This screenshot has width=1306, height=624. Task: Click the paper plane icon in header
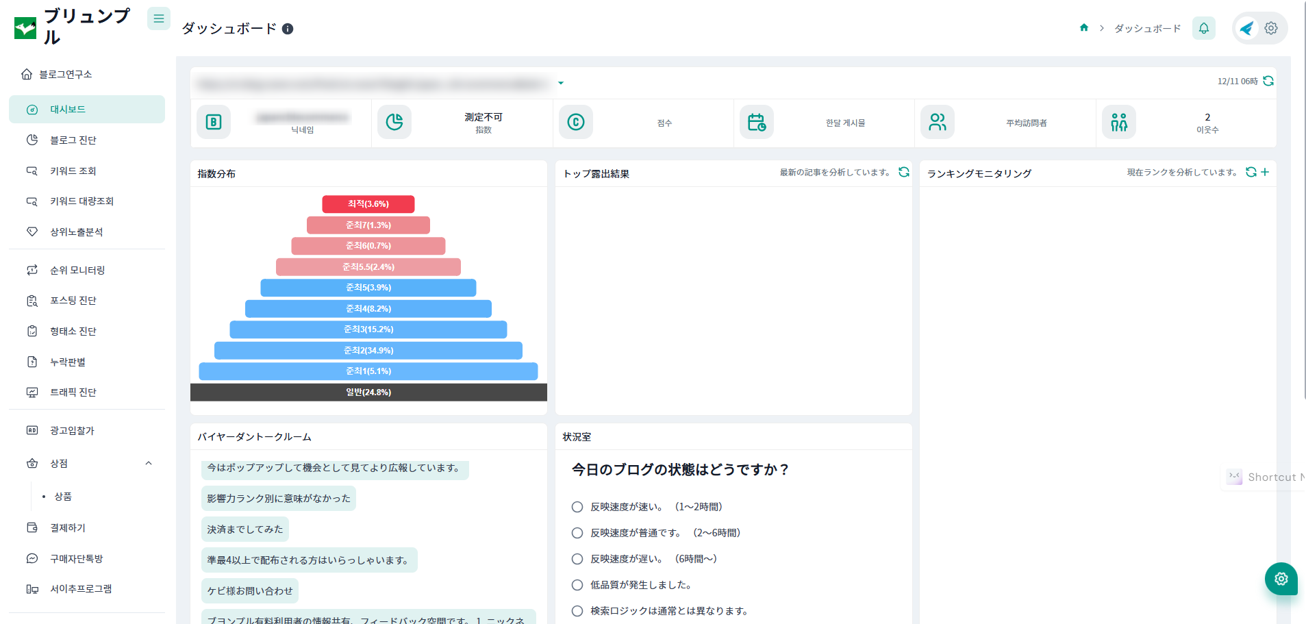coord(1247,28)
